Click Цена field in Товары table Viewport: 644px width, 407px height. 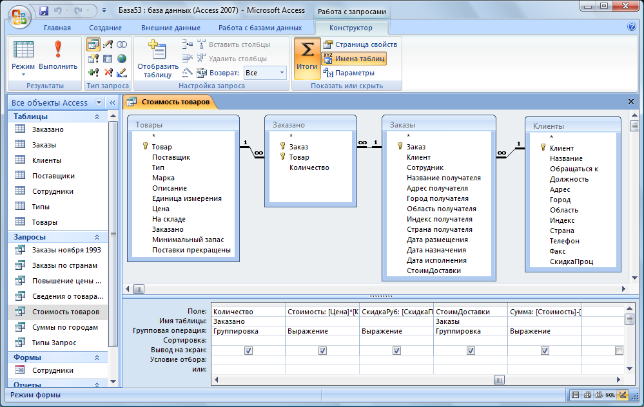(x=161, y=209)
